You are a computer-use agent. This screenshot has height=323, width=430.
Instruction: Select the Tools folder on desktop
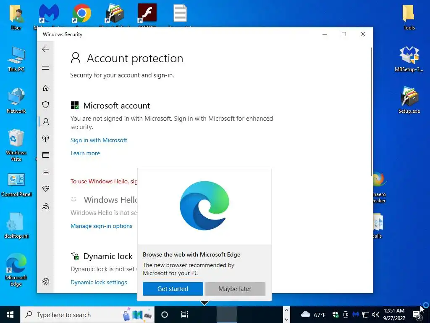409,17
